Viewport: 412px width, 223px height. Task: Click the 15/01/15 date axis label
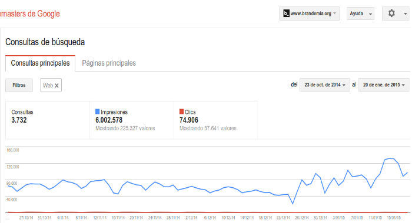pos(394,218)
